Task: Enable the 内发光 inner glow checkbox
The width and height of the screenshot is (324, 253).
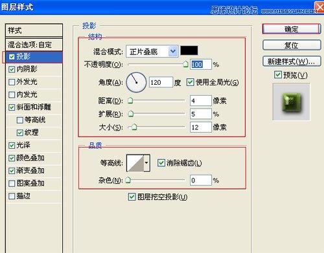Action: 12,94
